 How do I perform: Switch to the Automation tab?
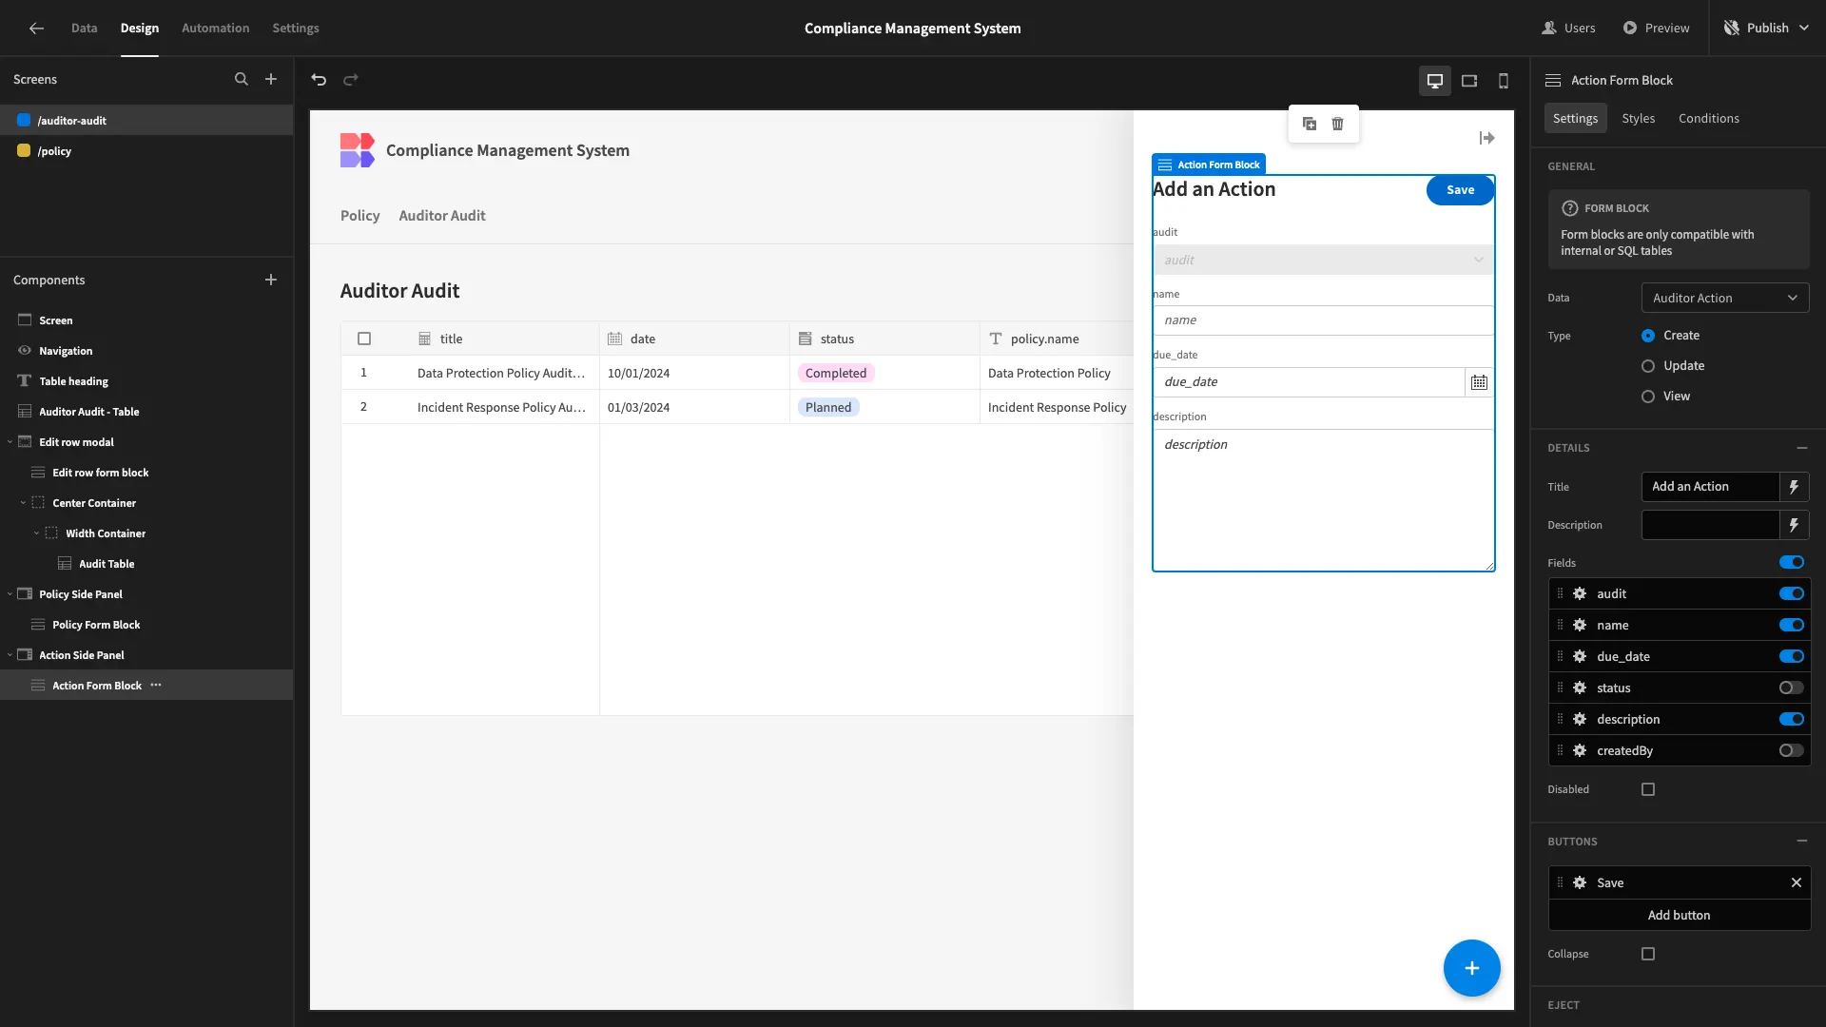click(216, 29)
